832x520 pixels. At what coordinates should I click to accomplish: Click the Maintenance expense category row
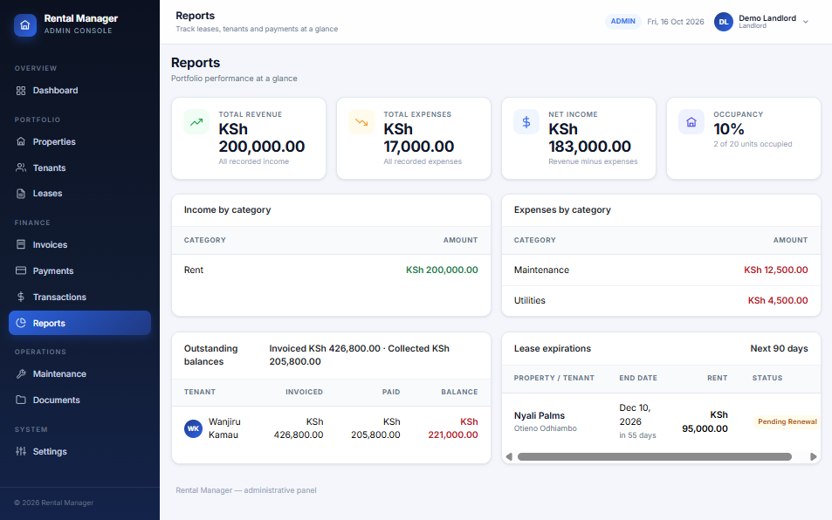pyautogui.click(x=661, y=270)
